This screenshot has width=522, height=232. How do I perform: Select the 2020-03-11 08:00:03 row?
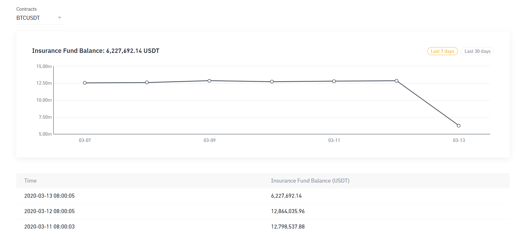(x=49, y=227)
